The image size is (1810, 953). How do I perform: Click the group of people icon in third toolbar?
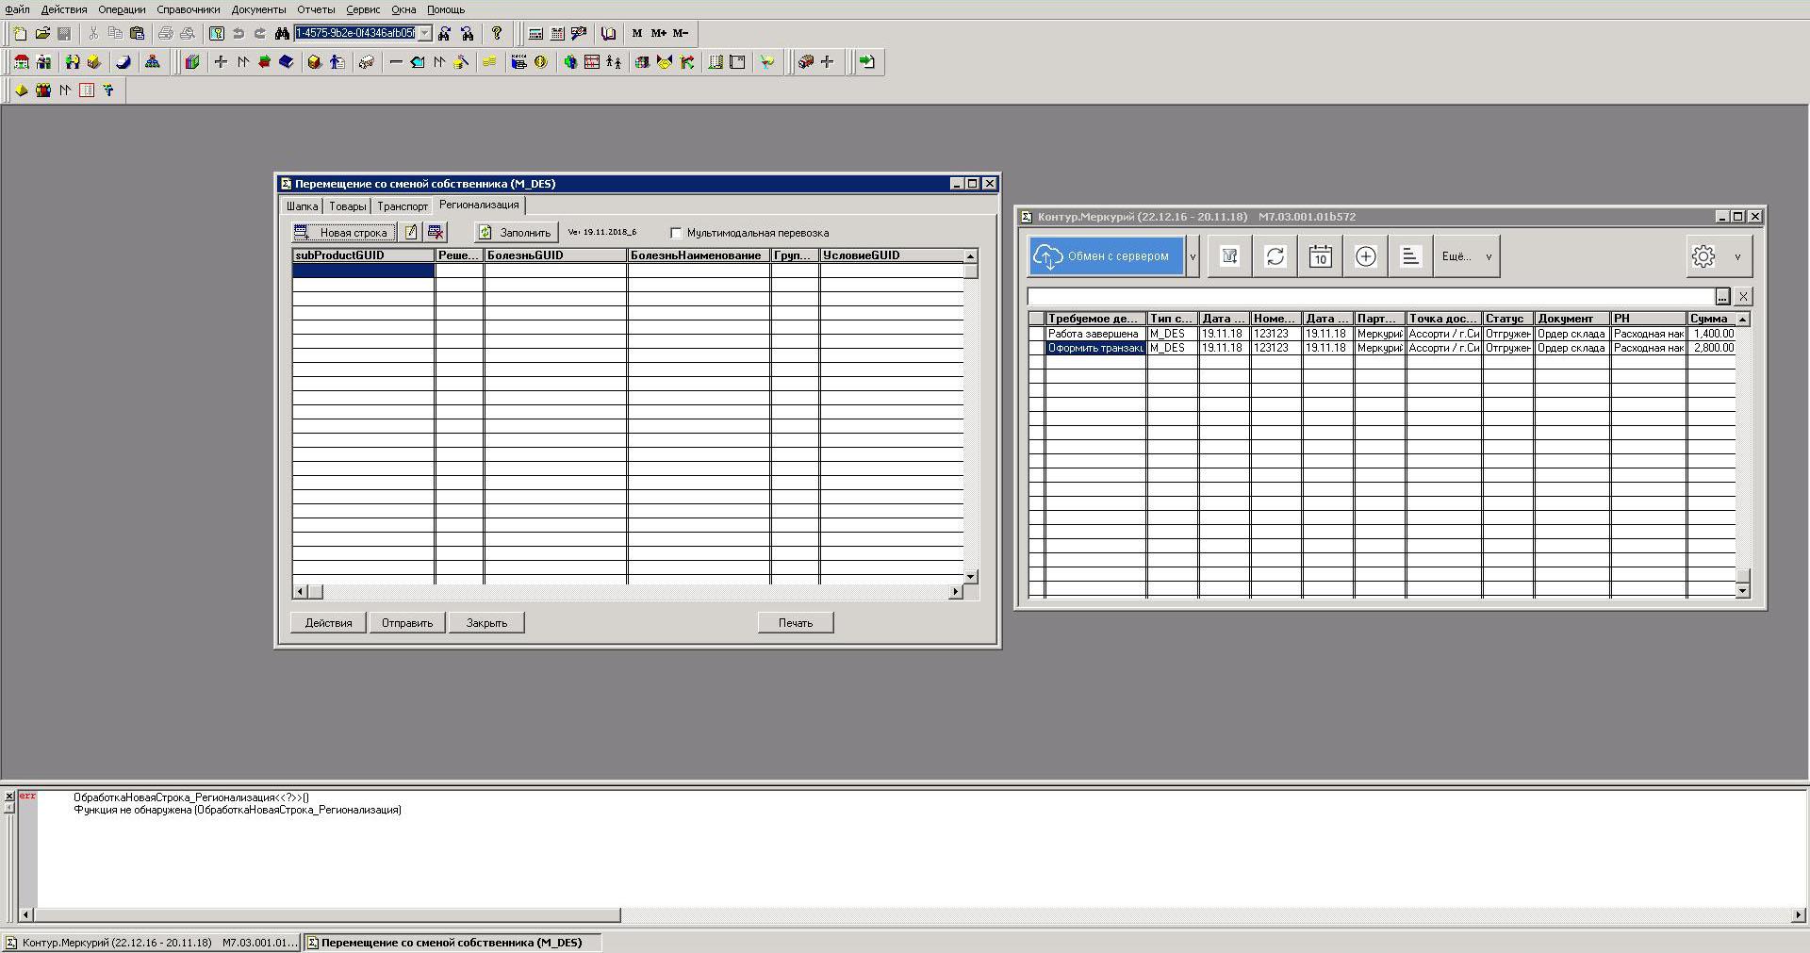(x=43, y=90)
